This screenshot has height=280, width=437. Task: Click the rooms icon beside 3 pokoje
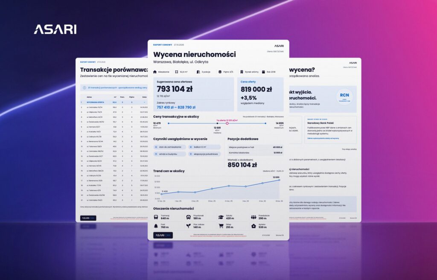coord(198,72)
